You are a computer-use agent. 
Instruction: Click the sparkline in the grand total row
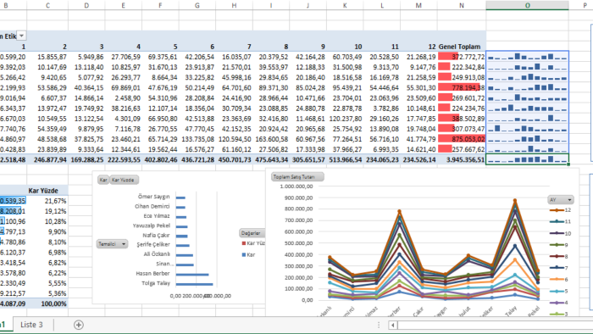[x=527, y=159]
